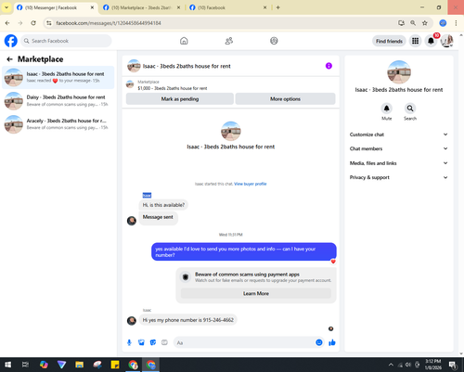Open the taskbar clock showing 3:12 PM
Viewport: 464px width, 372px height.
[433, 365]
